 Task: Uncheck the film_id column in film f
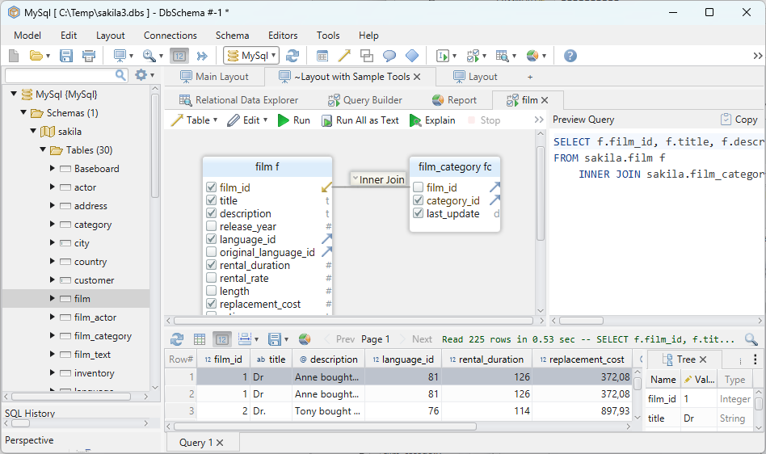pos(211,187)
